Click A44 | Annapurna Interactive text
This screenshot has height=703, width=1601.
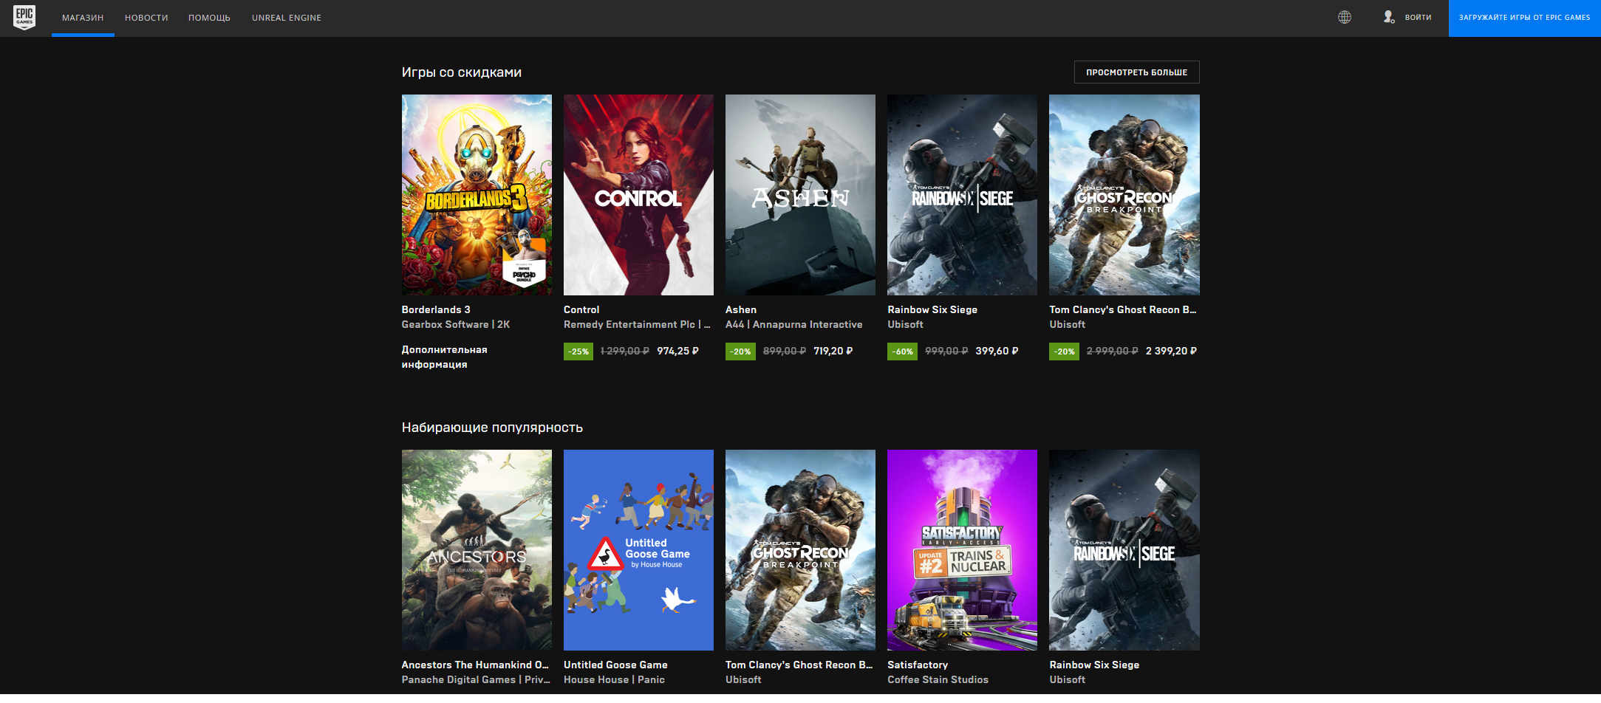point(794,324)
